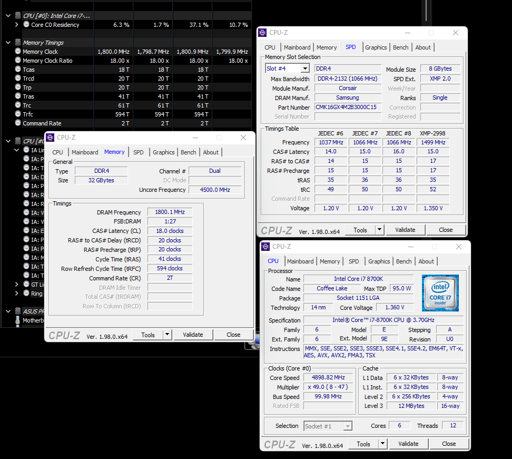
Task: Click the GT sensor icon
Action: [x=26, y=284]
